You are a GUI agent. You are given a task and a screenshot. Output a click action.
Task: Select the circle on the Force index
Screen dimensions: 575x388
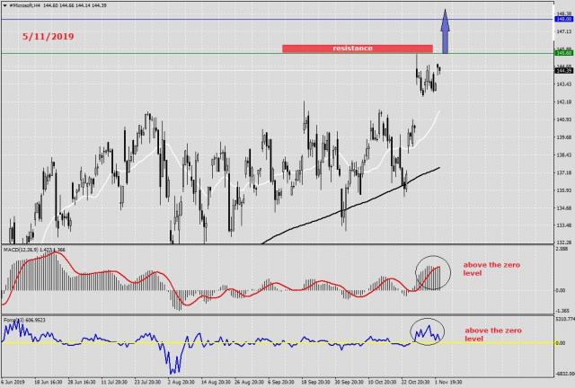pyautogui.click(x=426, y=331)
